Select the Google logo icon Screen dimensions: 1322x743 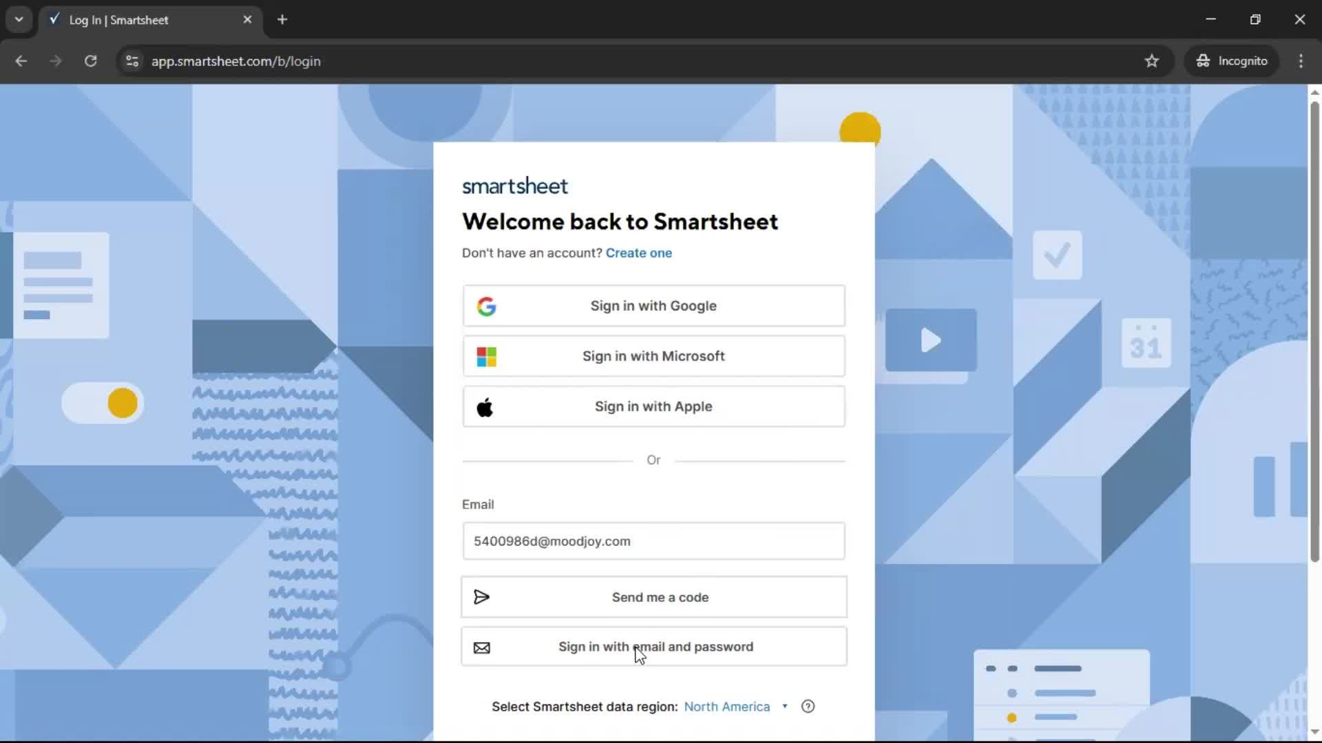coord(487,306)
